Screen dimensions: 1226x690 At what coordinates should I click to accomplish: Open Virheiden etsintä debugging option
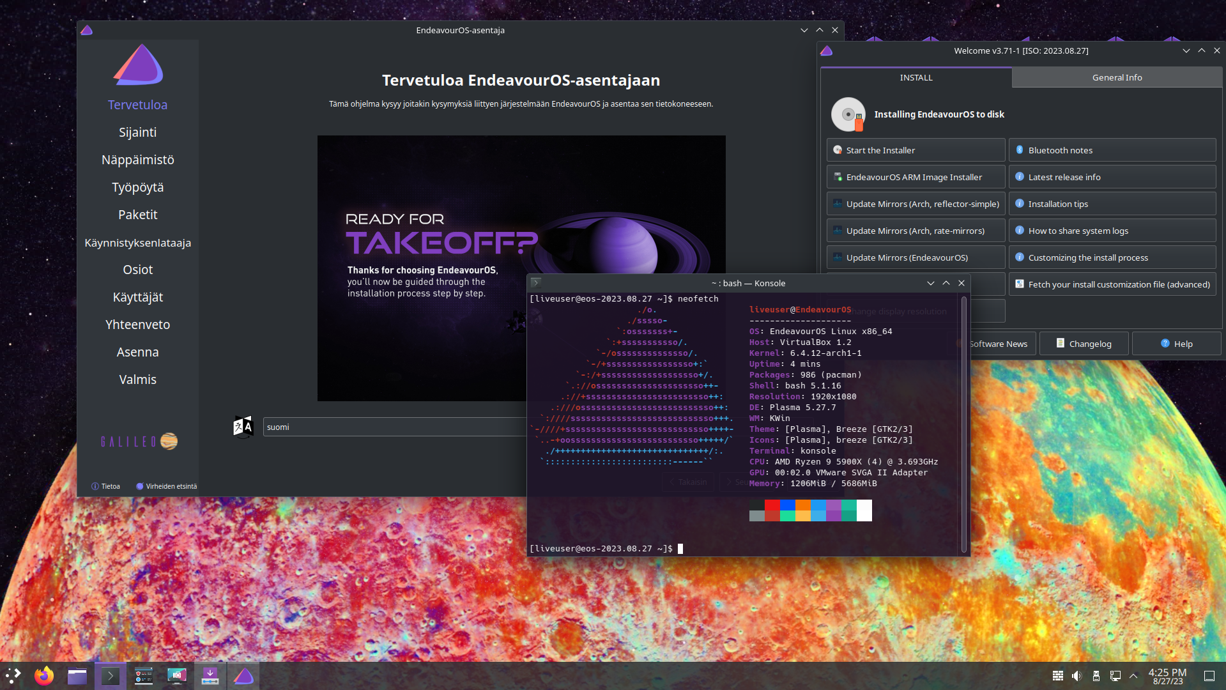[x=167, y=486]
